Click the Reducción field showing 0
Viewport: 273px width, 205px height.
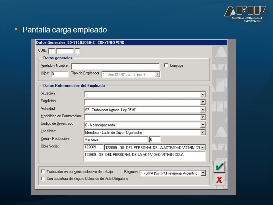pos(155,140)
